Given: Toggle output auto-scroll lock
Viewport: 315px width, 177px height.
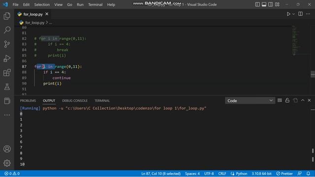Looking at the screenshot, I should [287, 100].
